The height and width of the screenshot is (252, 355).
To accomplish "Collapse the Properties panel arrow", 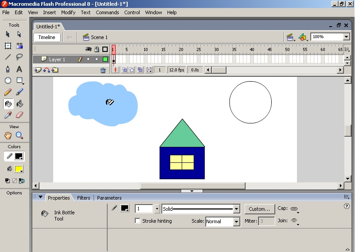I will [x=40, y=197].
